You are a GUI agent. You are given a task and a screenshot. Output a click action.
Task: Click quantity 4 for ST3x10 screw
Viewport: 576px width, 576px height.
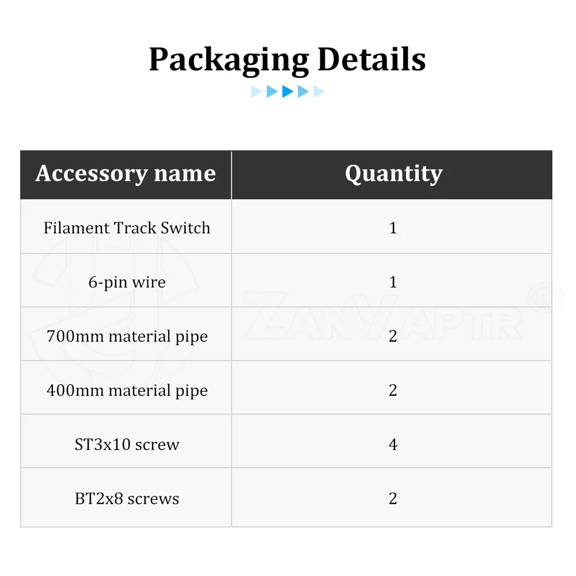point(393,444)
